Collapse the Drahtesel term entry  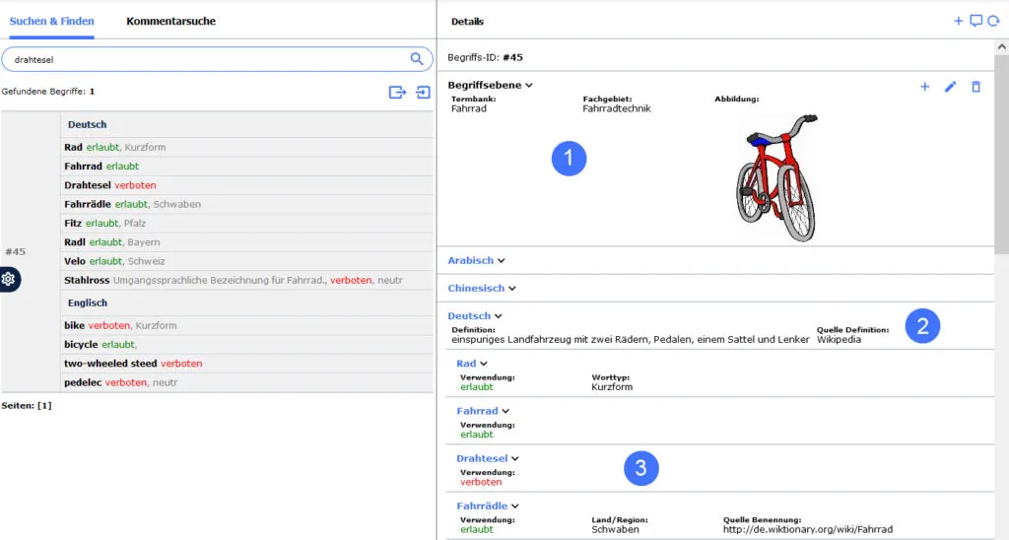[488, 459]
